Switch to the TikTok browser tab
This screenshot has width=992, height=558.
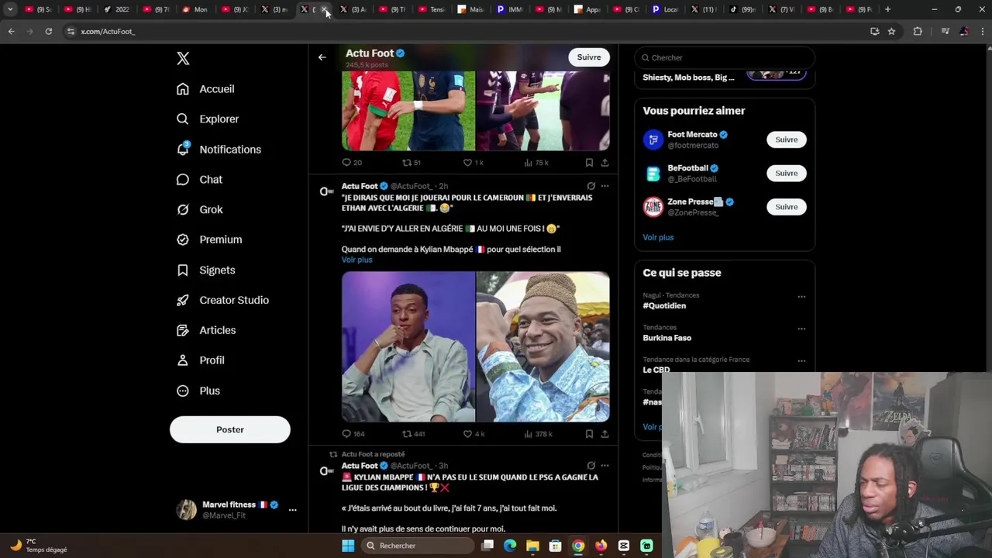(x=743, y=9)
